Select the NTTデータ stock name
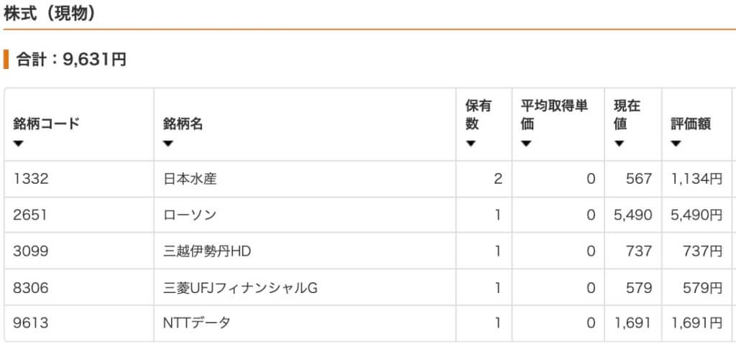Image resolution: width=736 pixels, height=344 pixels. (197, 323)
